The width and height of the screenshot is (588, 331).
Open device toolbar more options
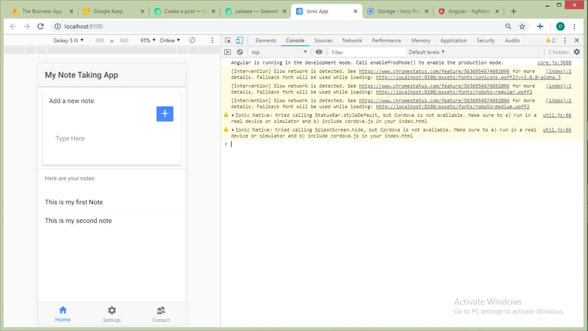coord(212,40)
